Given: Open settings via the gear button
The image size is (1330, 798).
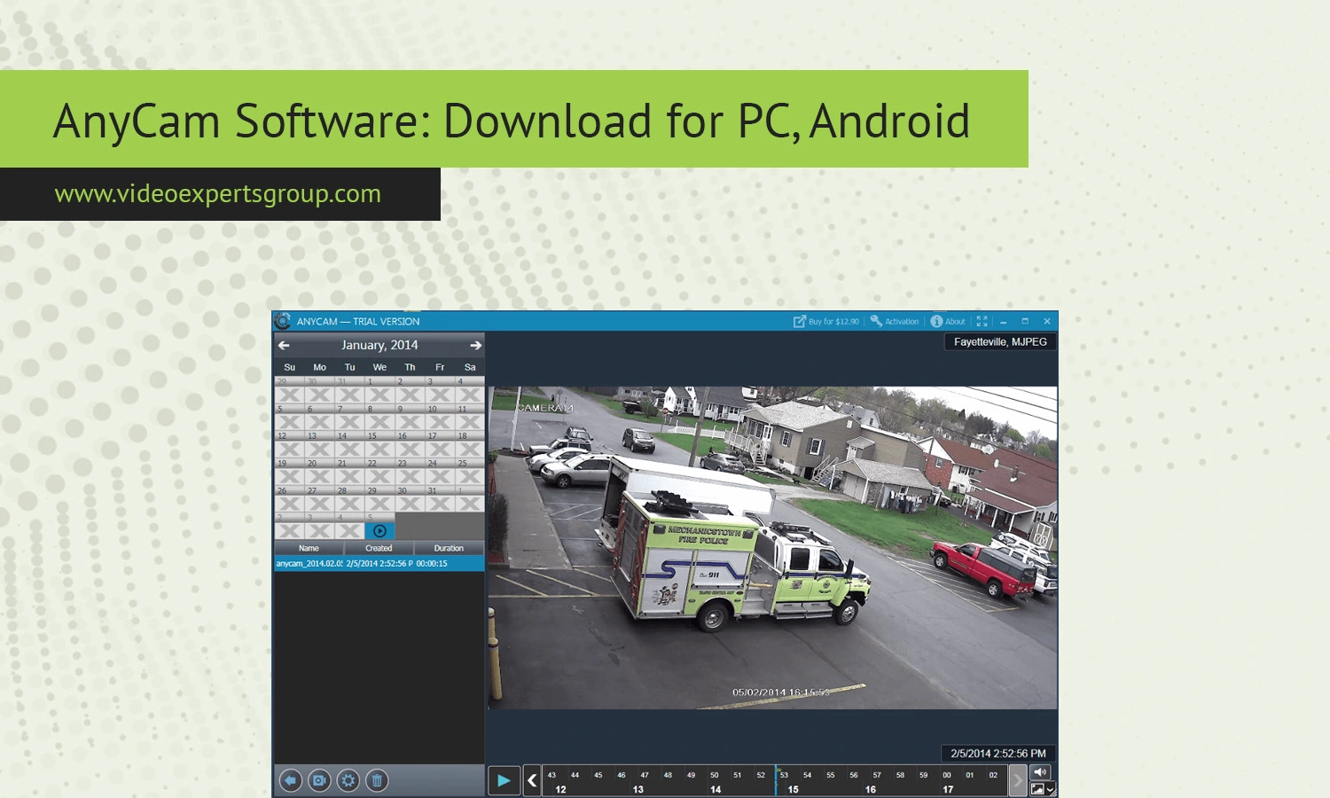Looking at the screenshot, I should (348, 780).
